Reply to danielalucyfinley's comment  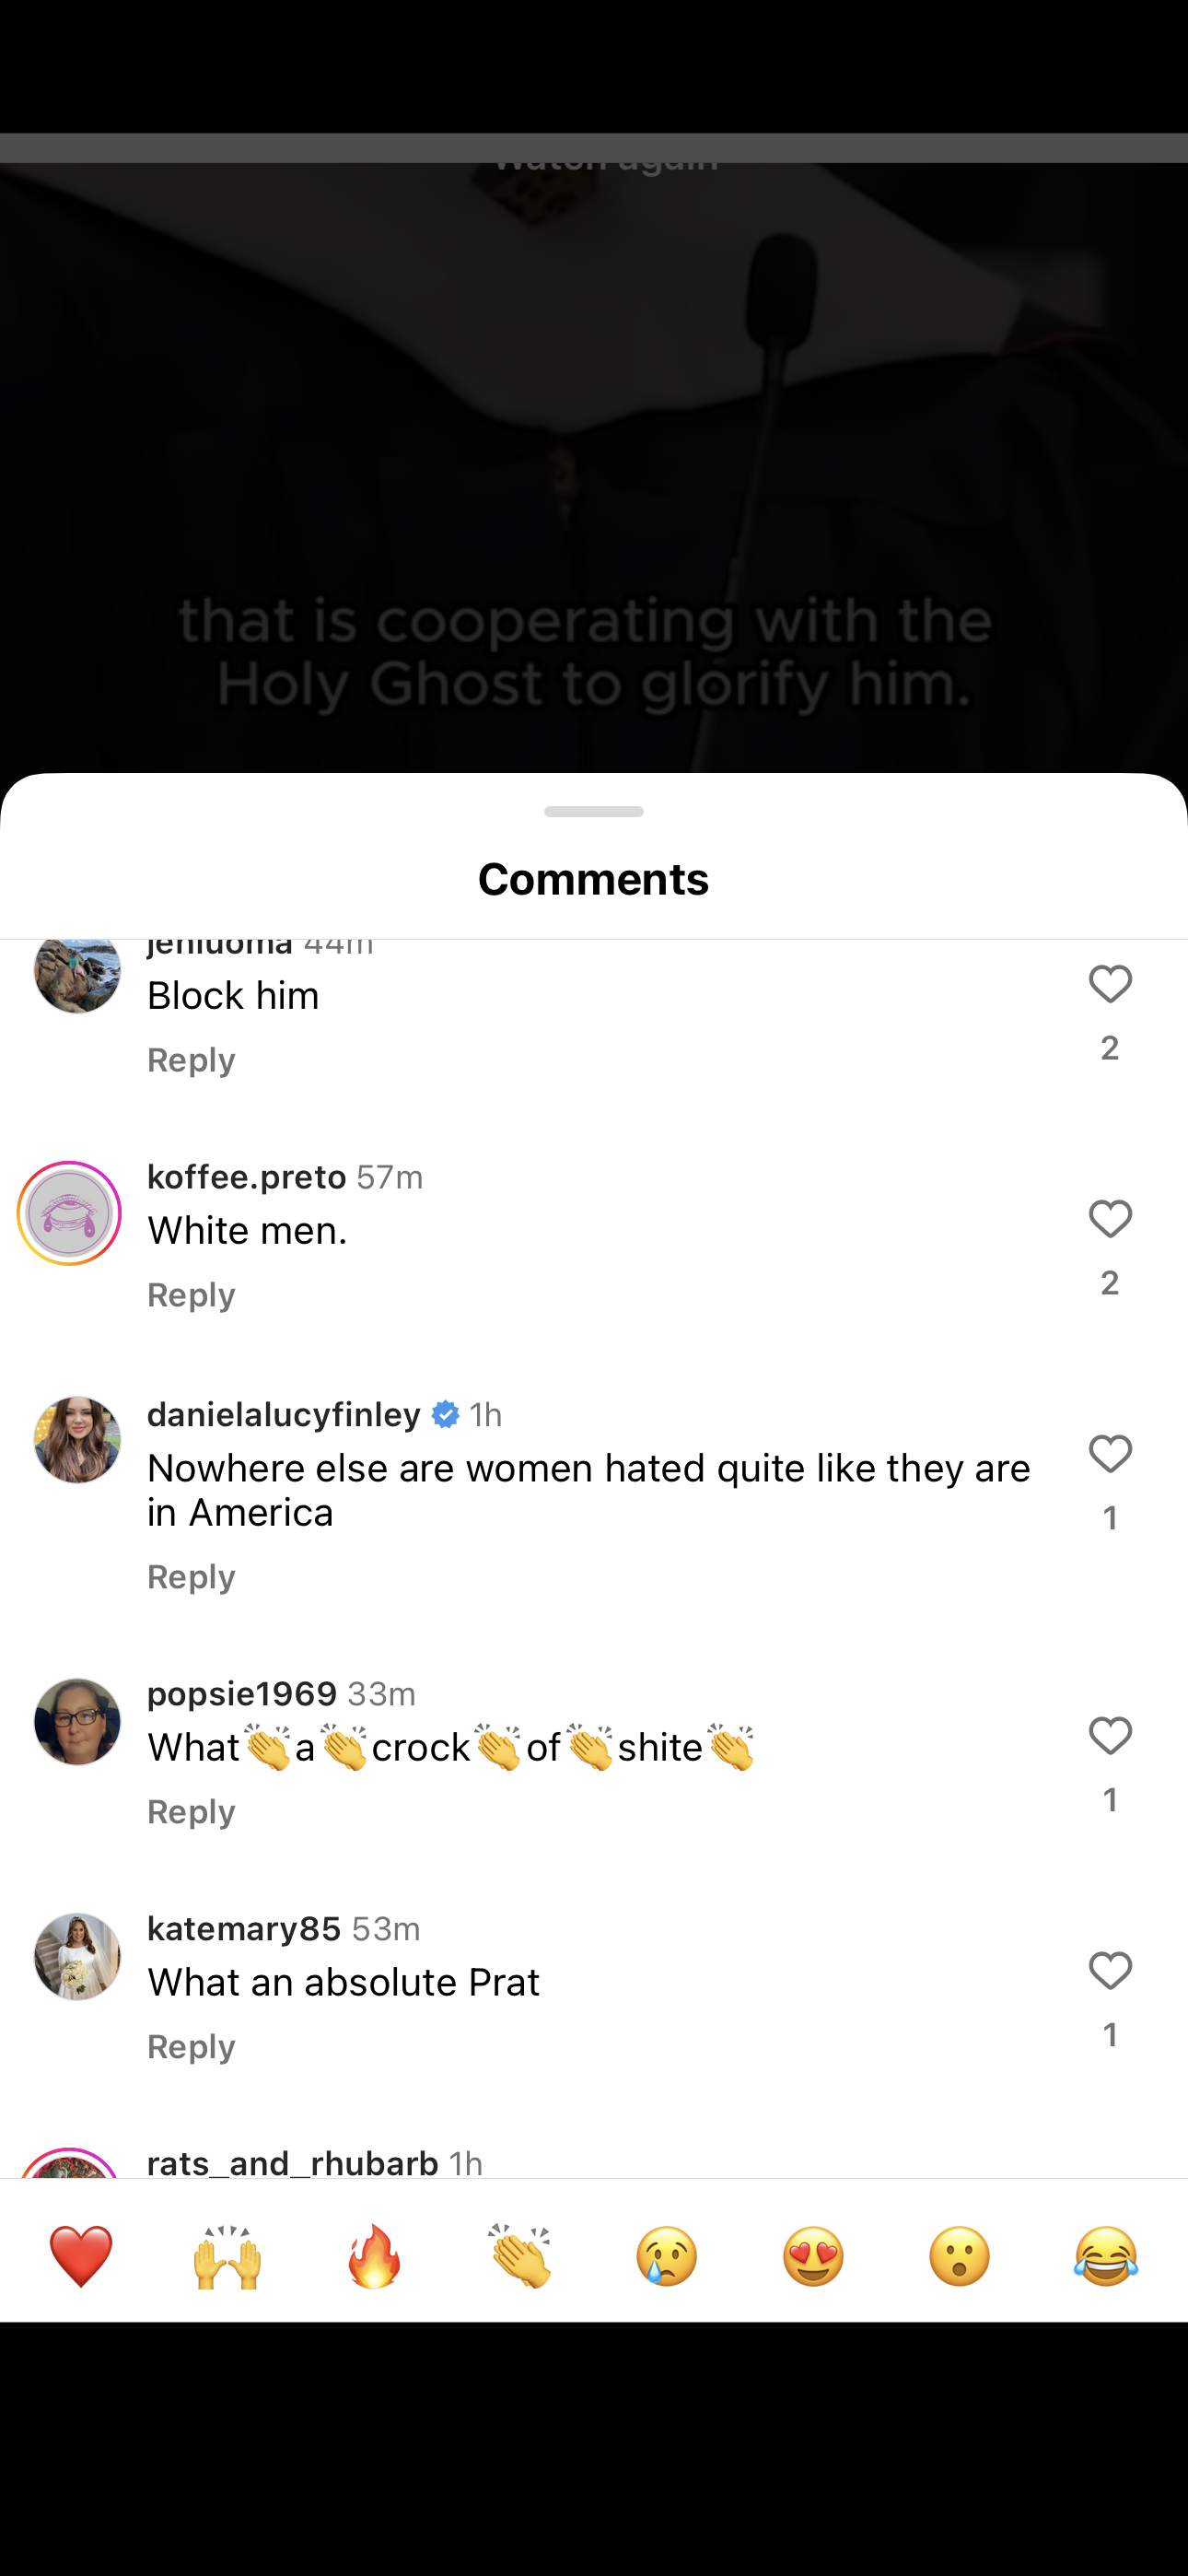pos(191,1577)
